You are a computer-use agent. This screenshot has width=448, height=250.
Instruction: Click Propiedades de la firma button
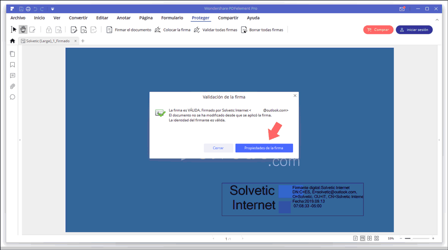pos(264,148)
